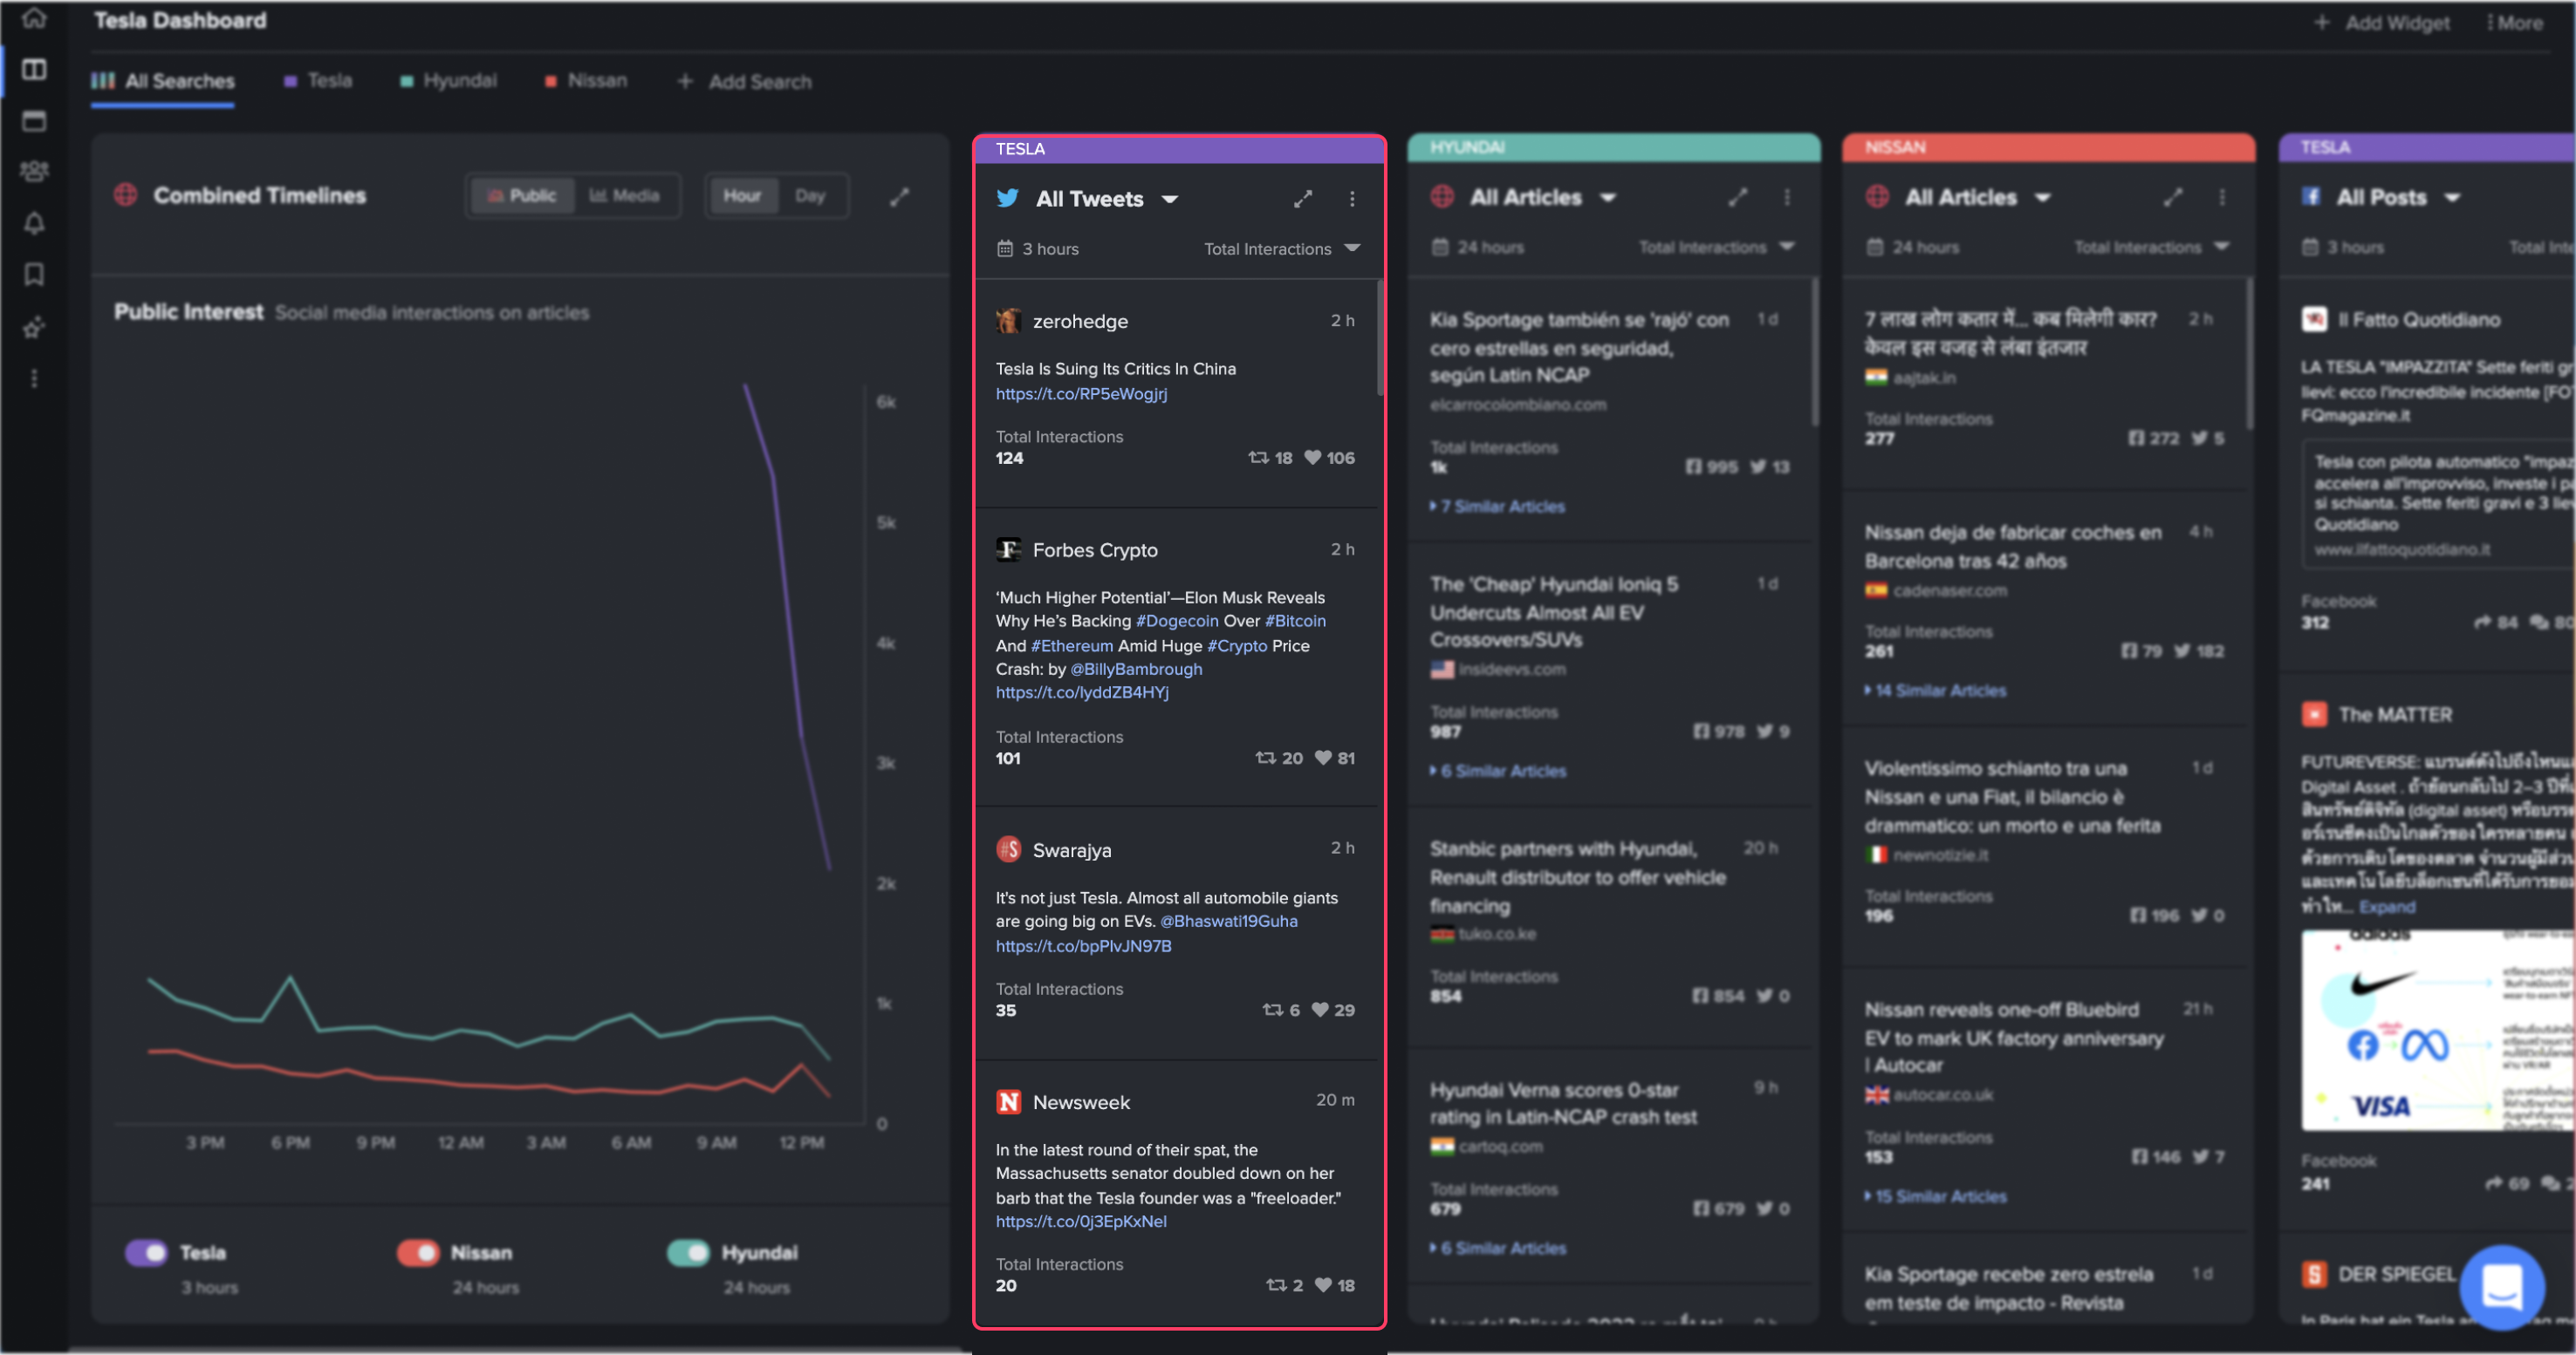Open The MATTER post image thumbnail
Image resolution: width=2576 pixels, height=1355 pixels.
point(2437,1032)
